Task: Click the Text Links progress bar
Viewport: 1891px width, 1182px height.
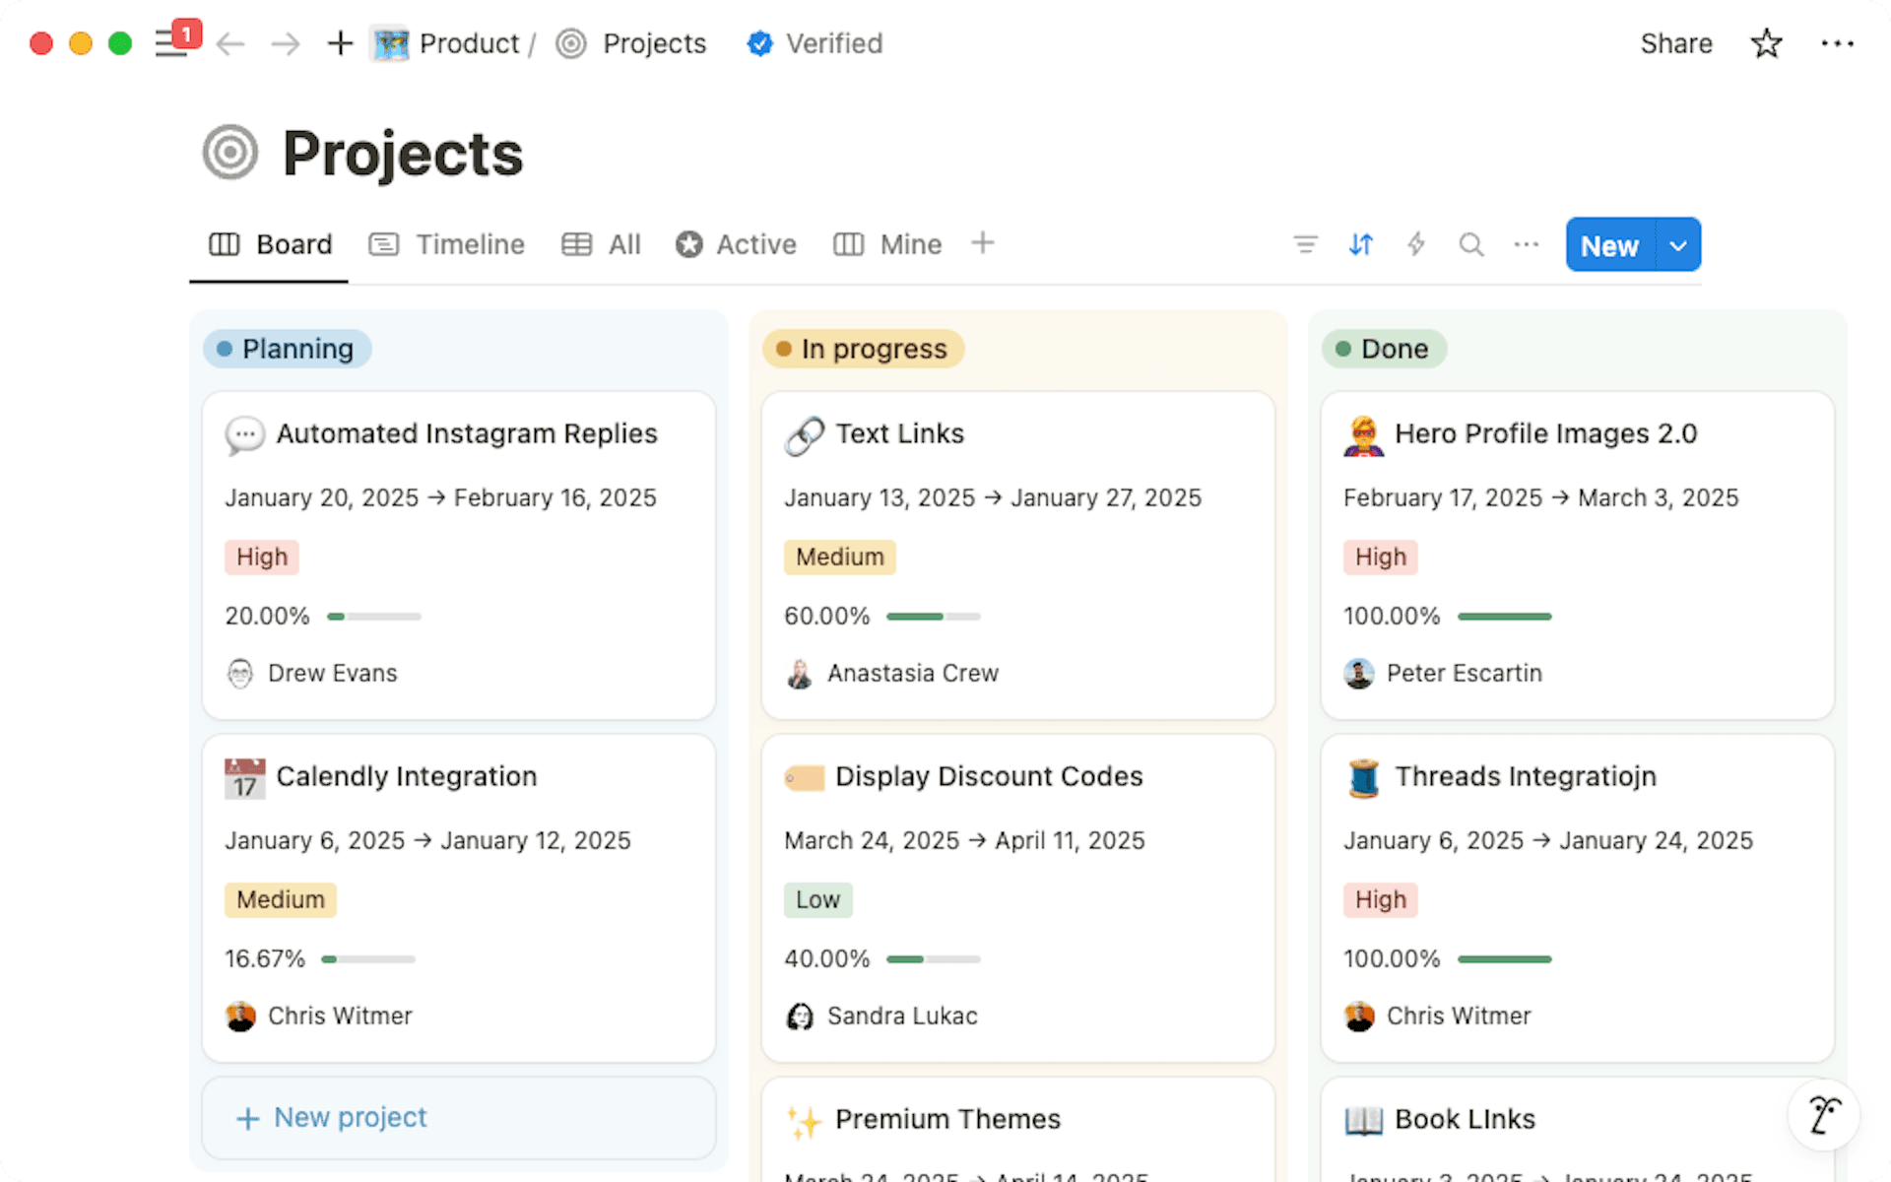Action: point(932,616)
